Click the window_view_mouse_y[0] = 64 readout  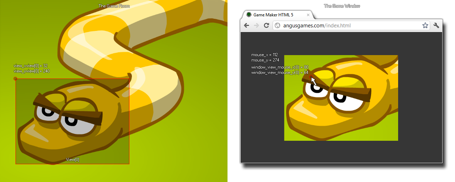point(280,73)
